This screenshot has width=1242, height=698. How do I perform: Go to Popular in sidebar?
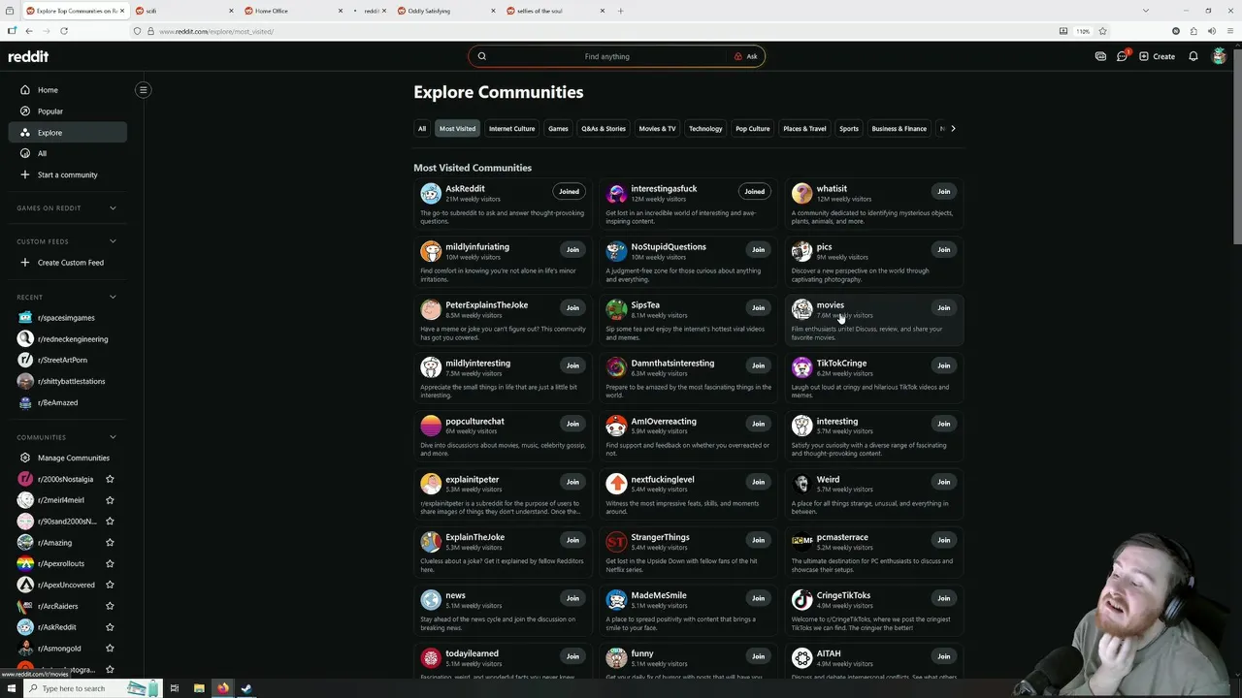click(x=67, y=111)
